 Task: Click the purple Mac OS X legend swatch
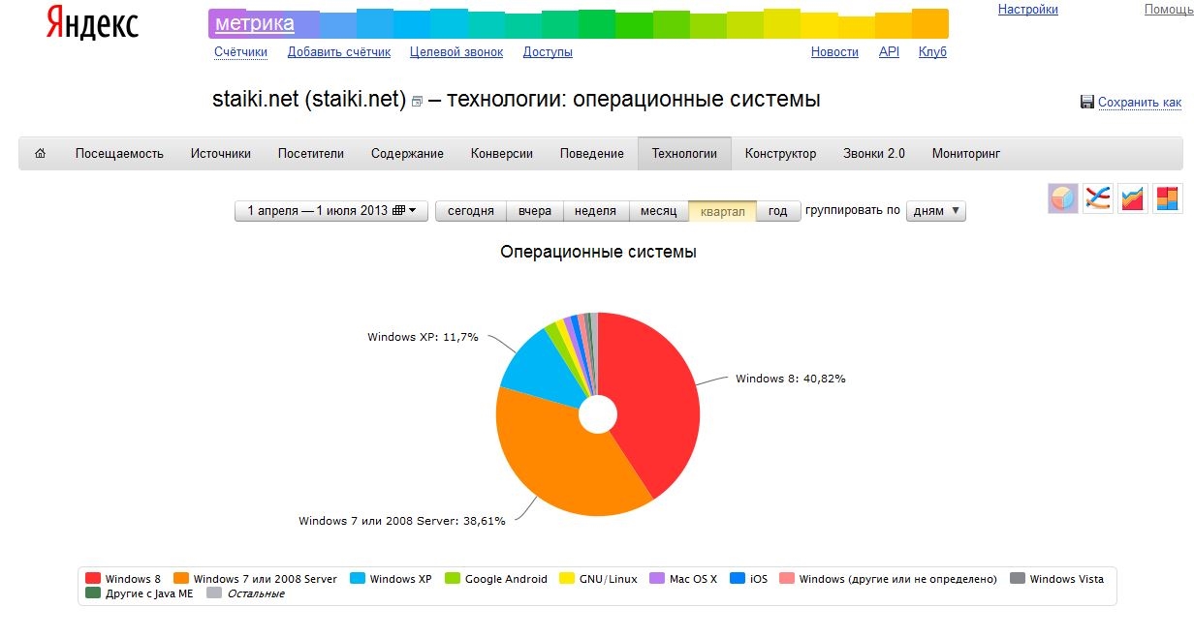(x=657, y=579)
